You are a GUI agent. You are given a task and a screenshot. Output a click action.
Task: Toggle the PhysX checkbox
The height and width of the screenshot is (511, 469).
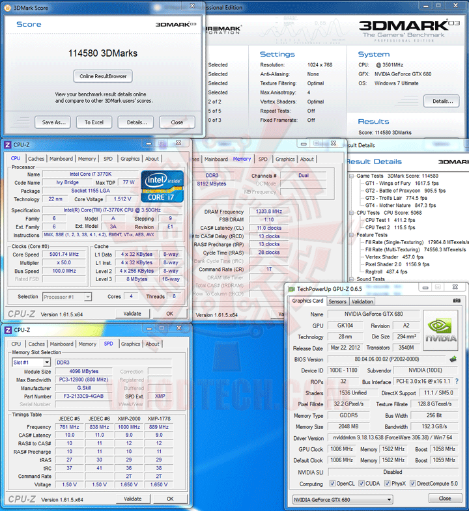coord(387,483)
